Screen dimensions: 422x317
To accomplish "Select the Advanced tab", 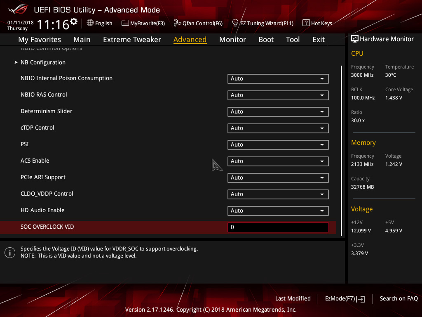I will pyautogui.click(x=190, y=40).
